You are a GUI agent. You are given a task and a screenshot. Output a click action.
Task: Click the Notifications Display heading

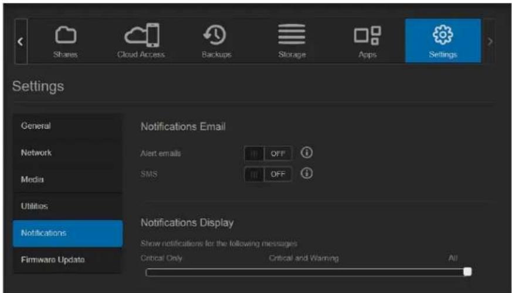click(x=187, y=223)
